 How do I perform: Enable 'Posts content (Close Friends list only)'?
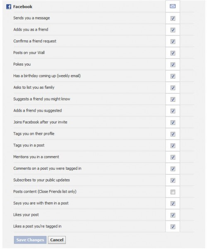pos(173,192)
